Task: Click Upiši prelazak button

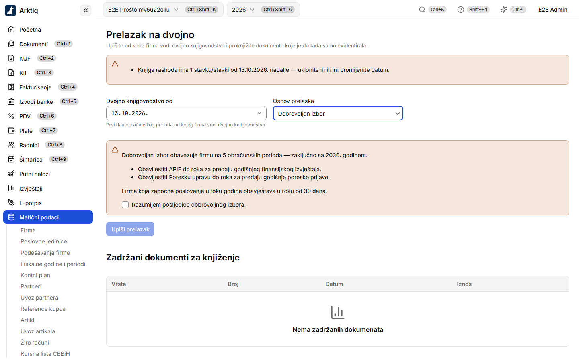Action: 130,229
